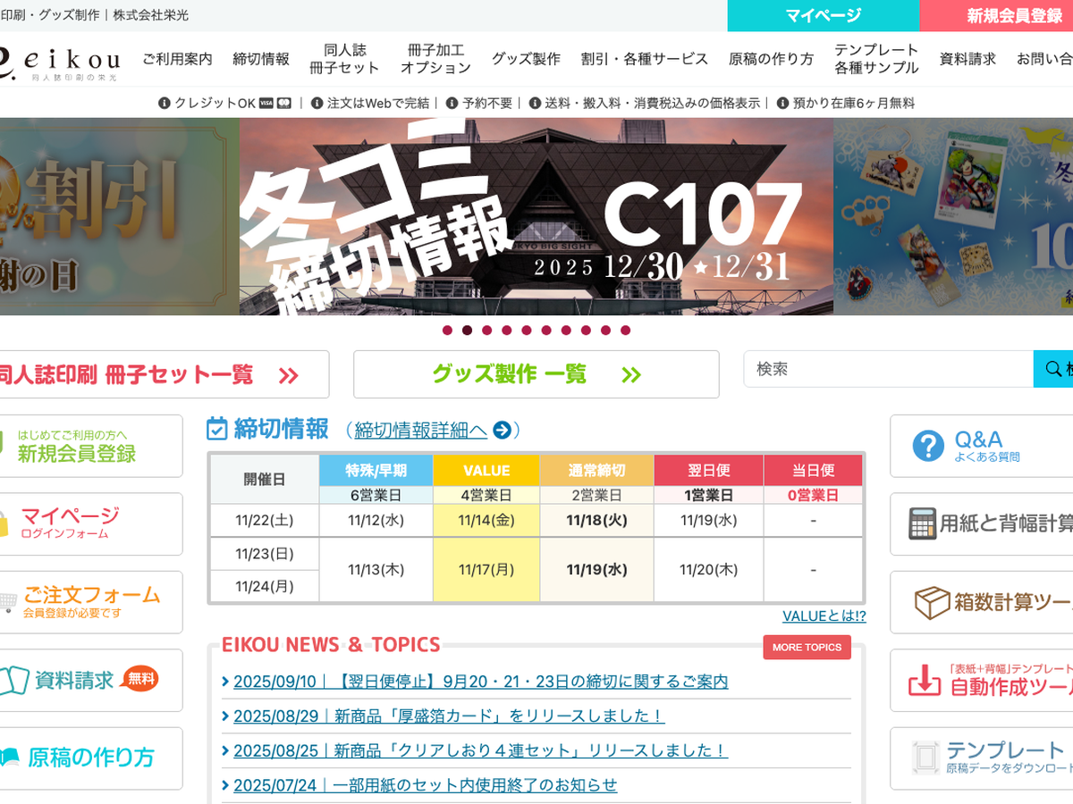Click the arrow icon beside 締切情報詳細へ
This screenshot has width=1073, height=804.
pyautogui.click(x=503, y=430)
